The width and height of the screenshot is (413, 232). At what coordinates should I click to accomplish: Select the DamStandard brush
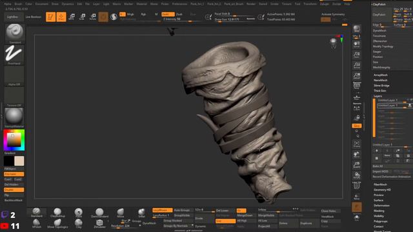[99, 213]
